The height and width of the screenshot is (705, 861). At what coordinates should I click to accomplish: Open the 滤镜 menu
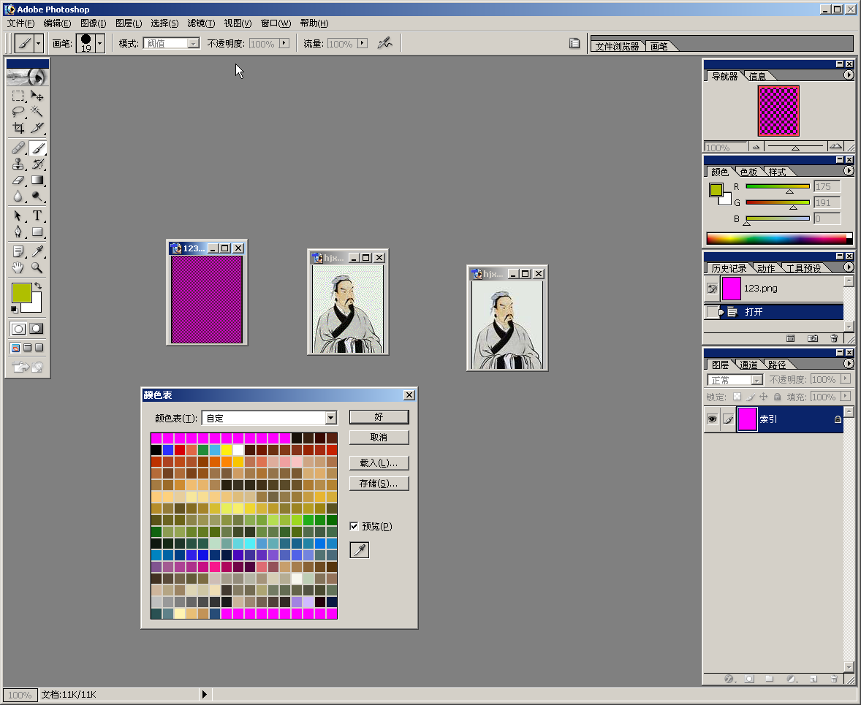201,23
